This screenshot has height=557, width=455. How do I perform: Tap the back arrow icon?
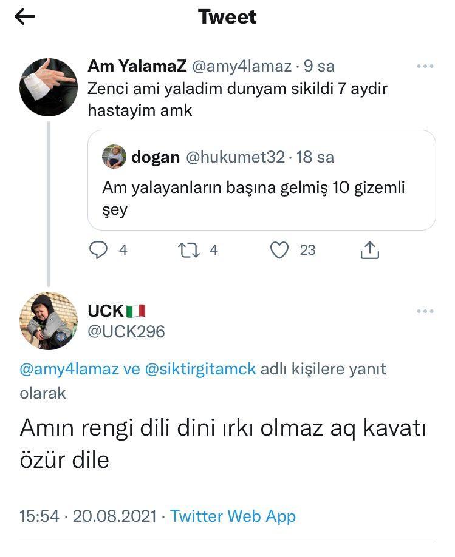click(25, 18)
